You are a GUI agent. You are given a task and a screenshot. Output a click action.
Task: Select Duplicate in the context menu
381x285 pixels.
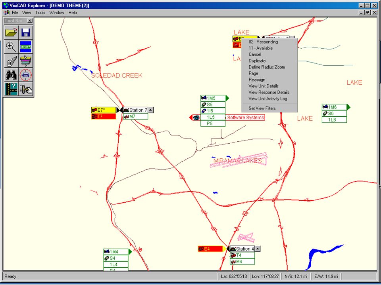pos(269,61)
